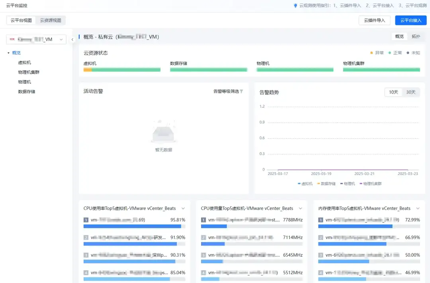This screenshot has height=283, width=430.
Task: Select 30天 alarm trend range
Action: pos(410,92)
